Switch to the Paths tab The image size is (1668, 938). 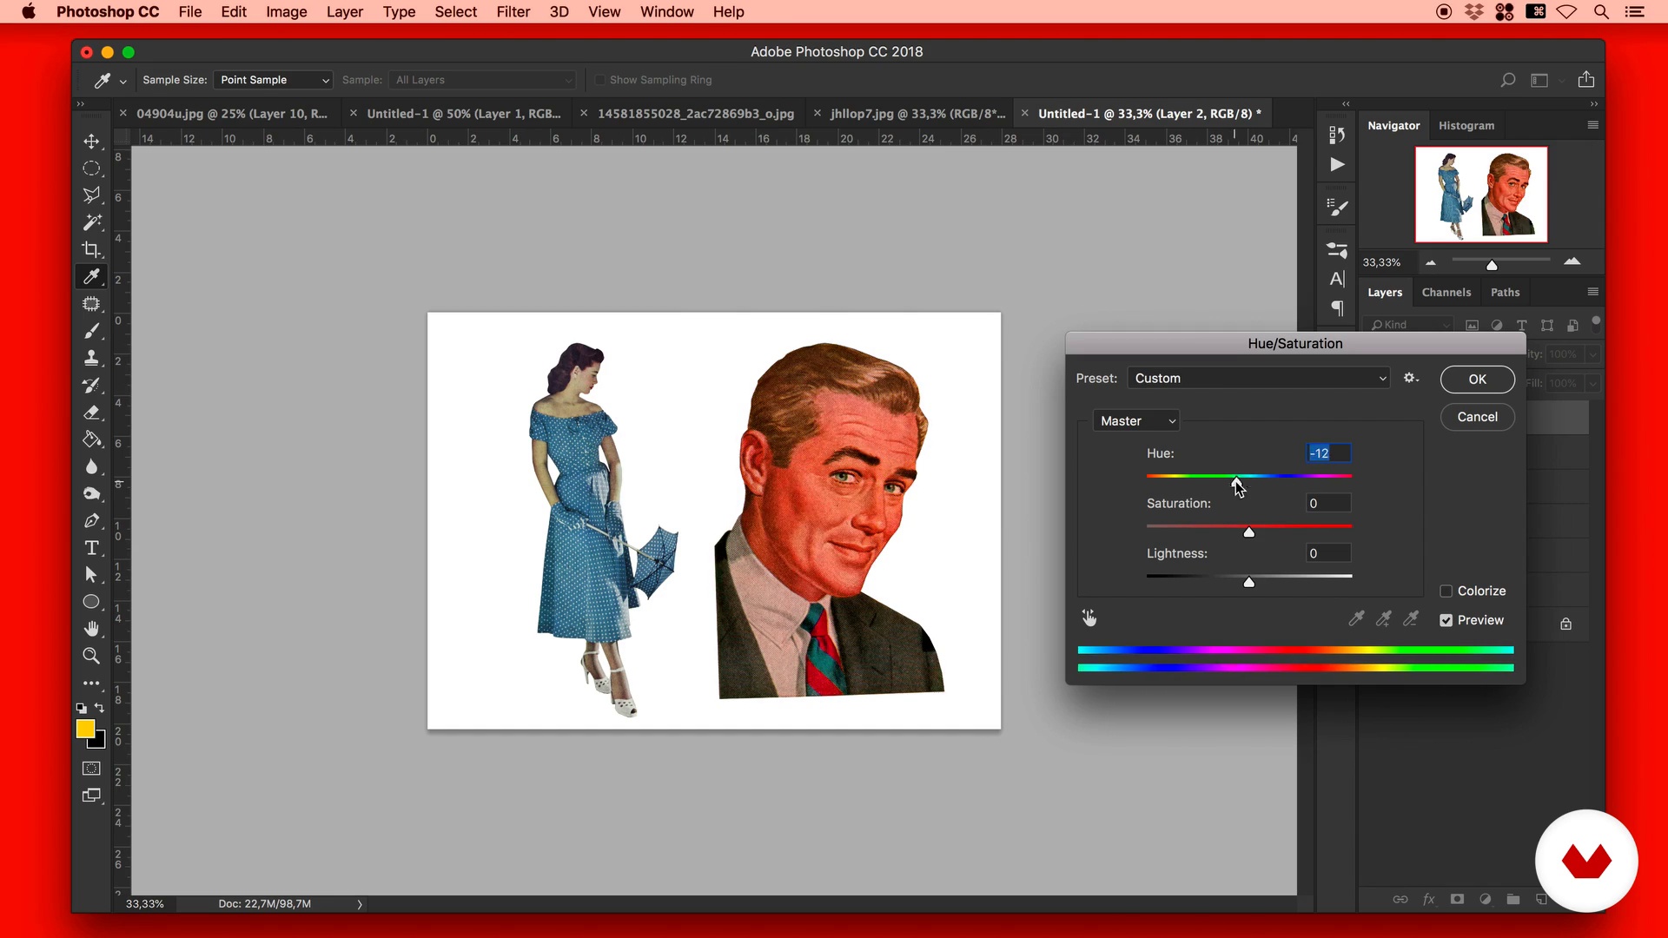[x=1505, y=293]
